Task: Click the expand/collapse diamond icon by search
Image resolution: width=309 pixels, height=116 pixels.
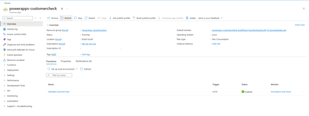Action: pyautogui.click(x=36, y=18)
